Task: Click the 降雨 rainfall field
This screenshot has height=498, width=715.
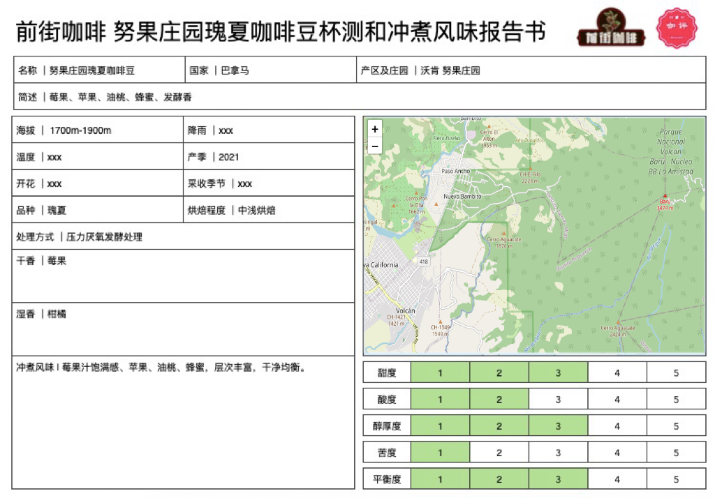Action: (x=269, y=130)
